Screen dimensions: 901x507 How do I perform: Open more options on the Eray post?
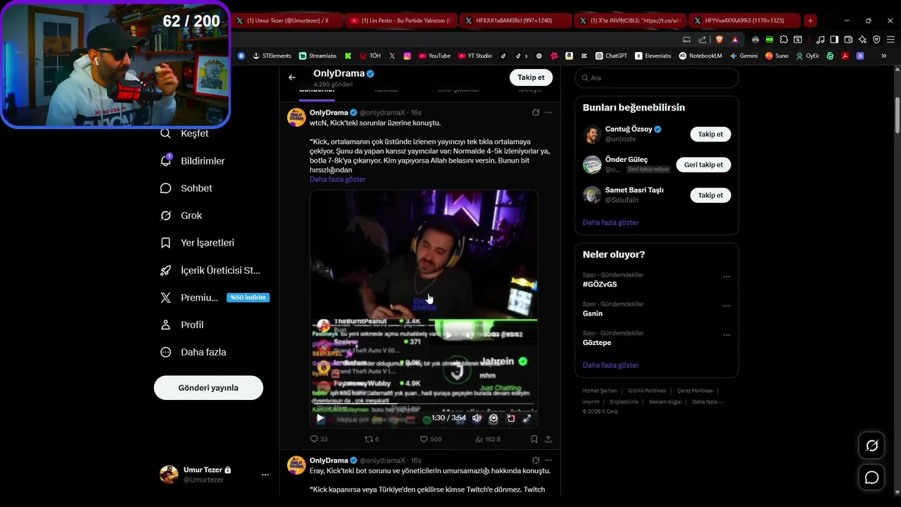548,461
